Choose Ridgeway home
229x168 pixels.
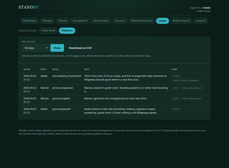pyautogui.click(x=67, y=30)
